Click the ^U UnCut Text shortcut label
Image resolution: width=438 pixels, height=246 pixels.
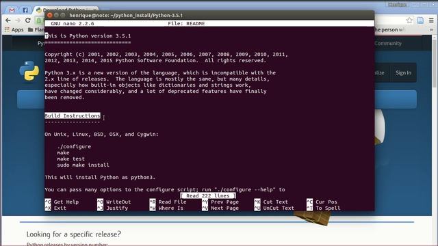(x=274, y=208)
